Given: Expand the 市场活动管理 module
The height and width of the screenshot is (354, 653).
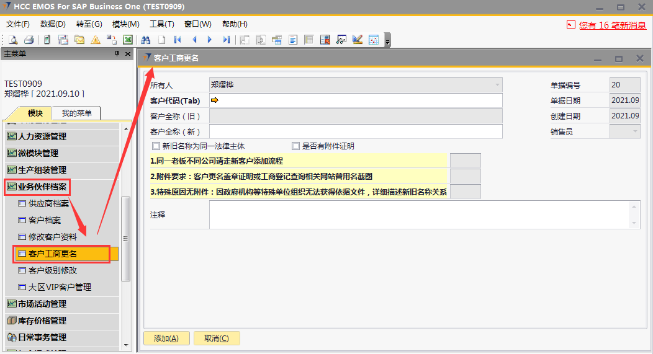Looking at the screenshot, I should [x=42, y=304].
